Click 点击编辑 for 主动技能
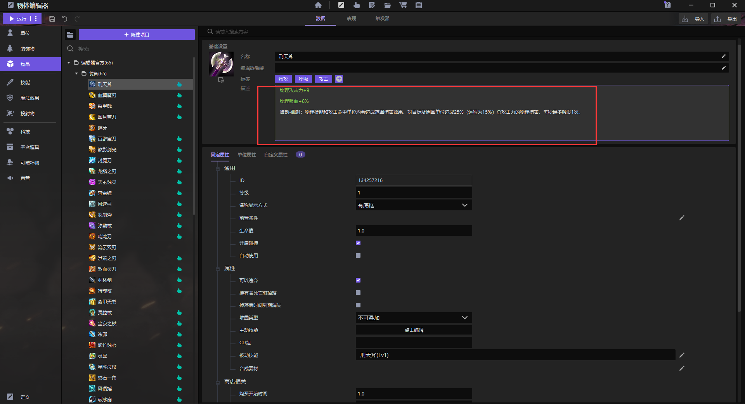The width and height of the screenshot is (745, 404). (414, 330)
